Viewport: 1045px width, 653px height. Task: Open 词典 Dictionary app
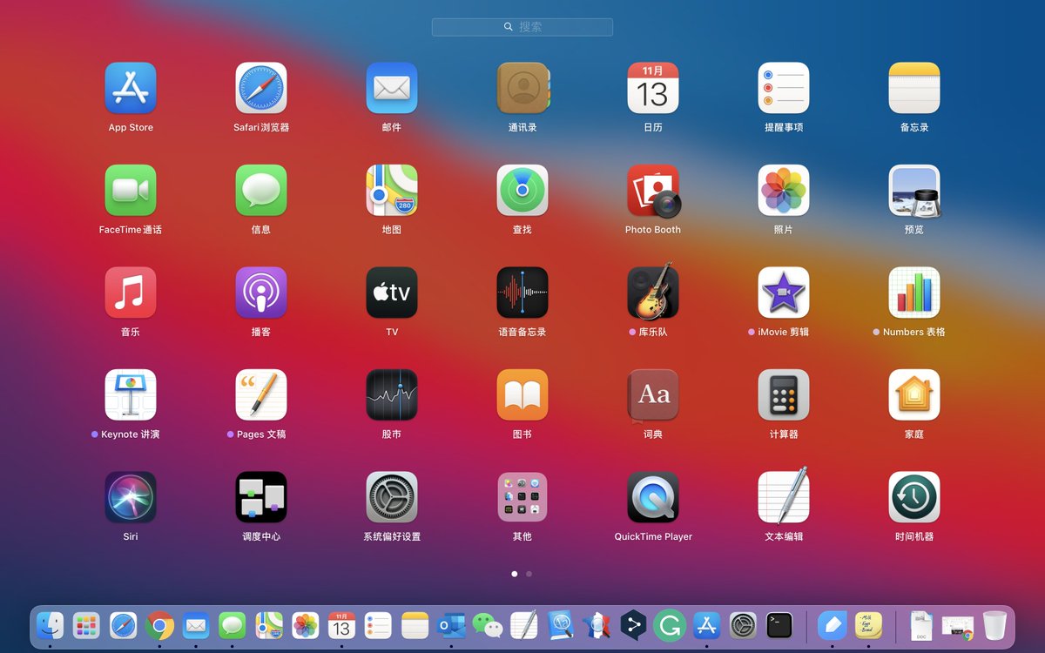coord(653,394)
